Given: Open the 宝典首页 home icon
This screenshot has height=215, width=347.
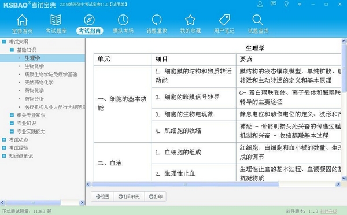Looking at the screenshot, I should click(x=23, y=20).
